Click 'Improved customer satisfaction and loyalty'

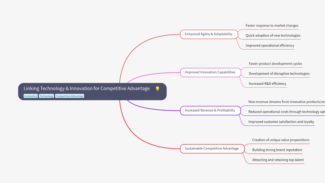click(281, 121)
